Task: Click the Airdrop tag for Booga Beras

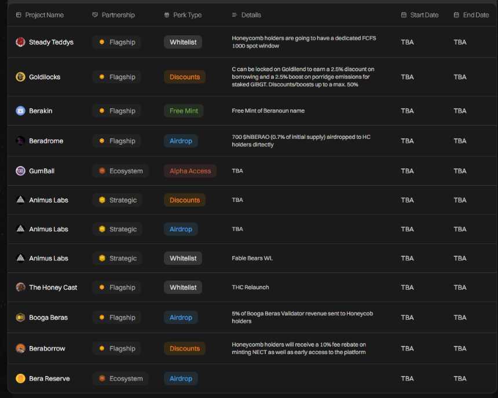Action: (x=181, y=318)
